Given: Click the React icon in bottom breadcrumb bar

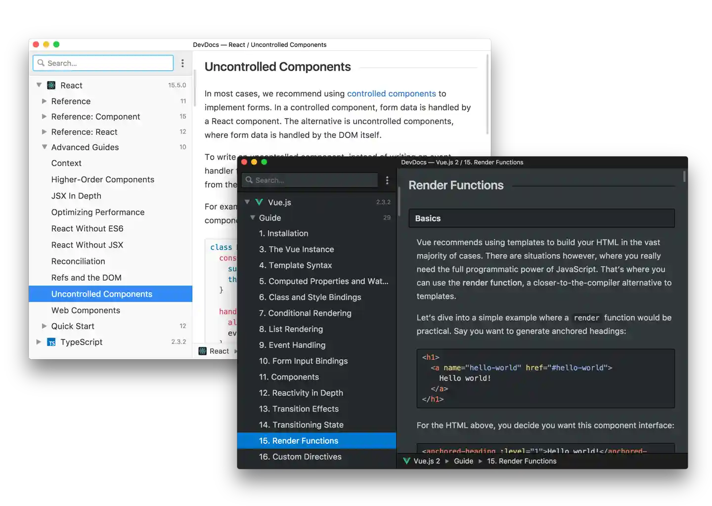Looking at the screenshot, I should [x=202, y=351].
